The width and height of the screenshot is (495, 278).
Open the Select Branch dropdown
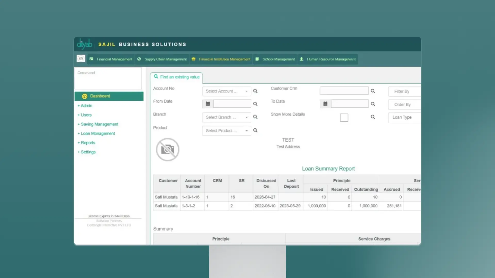tap(227, 117)
